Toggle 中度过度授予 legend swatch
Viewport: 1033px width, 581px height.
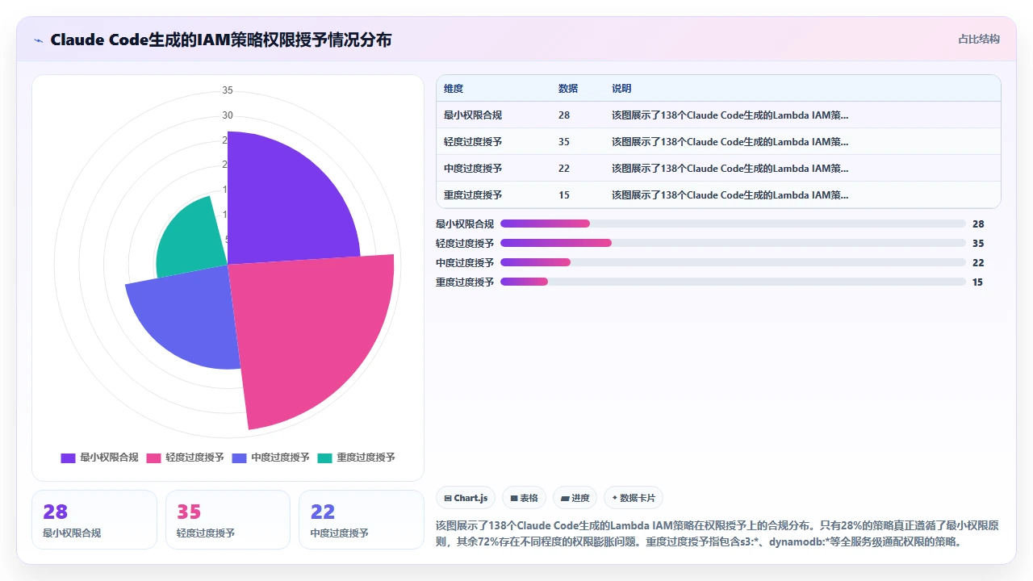coord(239,458)
